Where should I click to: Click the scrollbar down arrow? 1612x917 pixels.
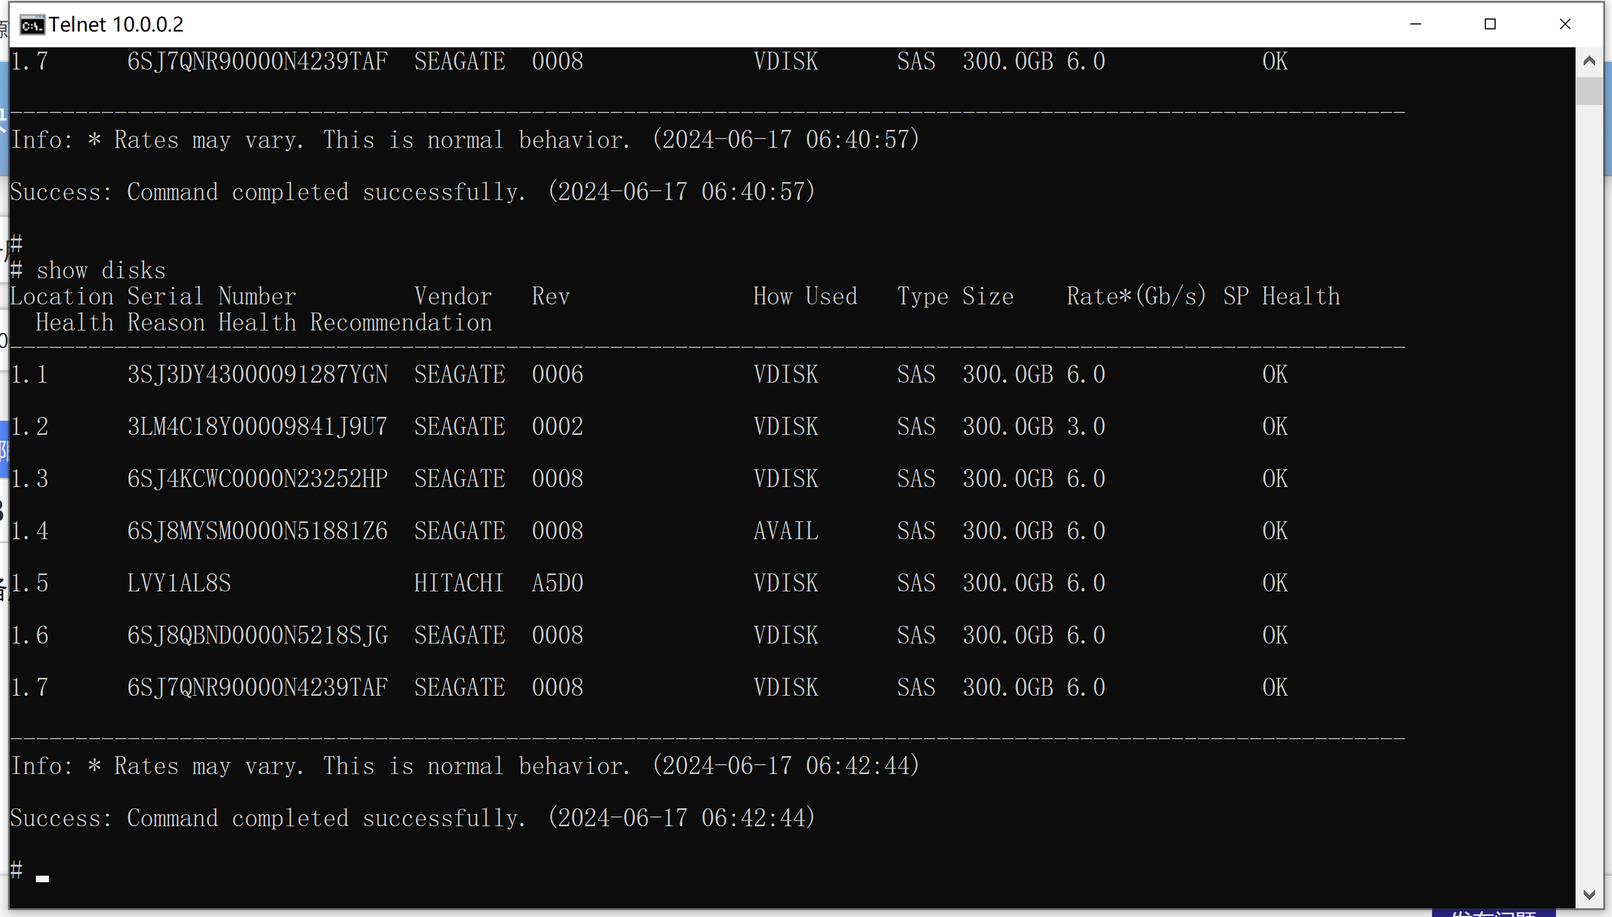[1589, 894]
